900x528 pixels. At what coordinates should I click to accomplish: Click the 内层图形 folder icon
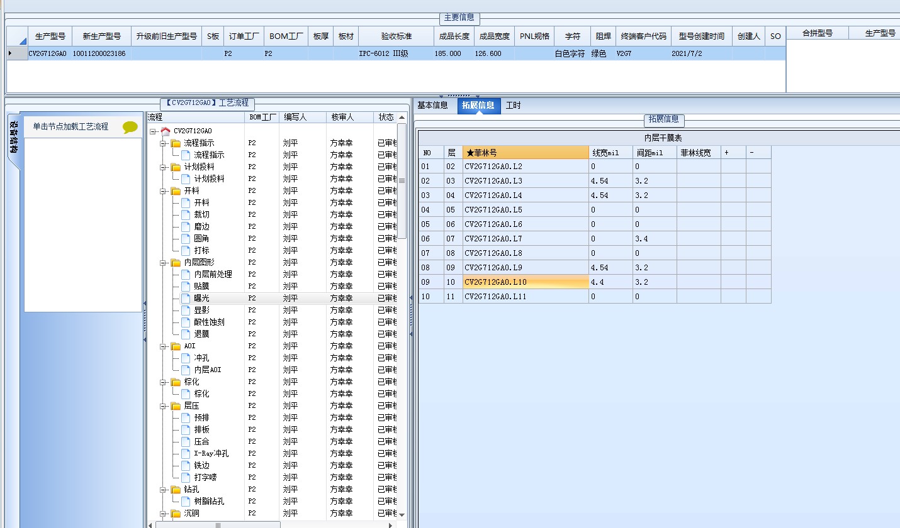pyautogui.click(x=176, y=263)
